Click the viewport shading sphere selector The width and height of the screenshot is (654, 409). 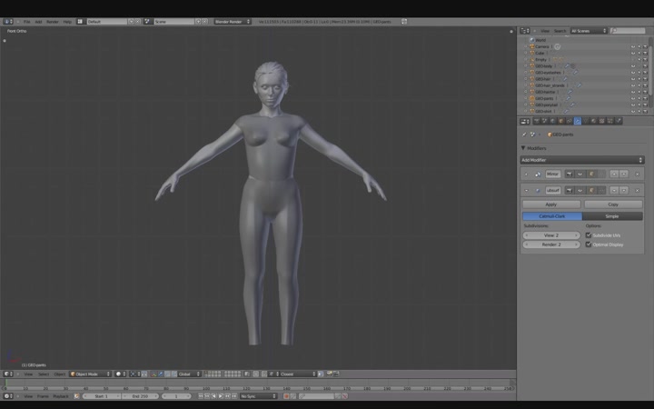click(120, 374)
